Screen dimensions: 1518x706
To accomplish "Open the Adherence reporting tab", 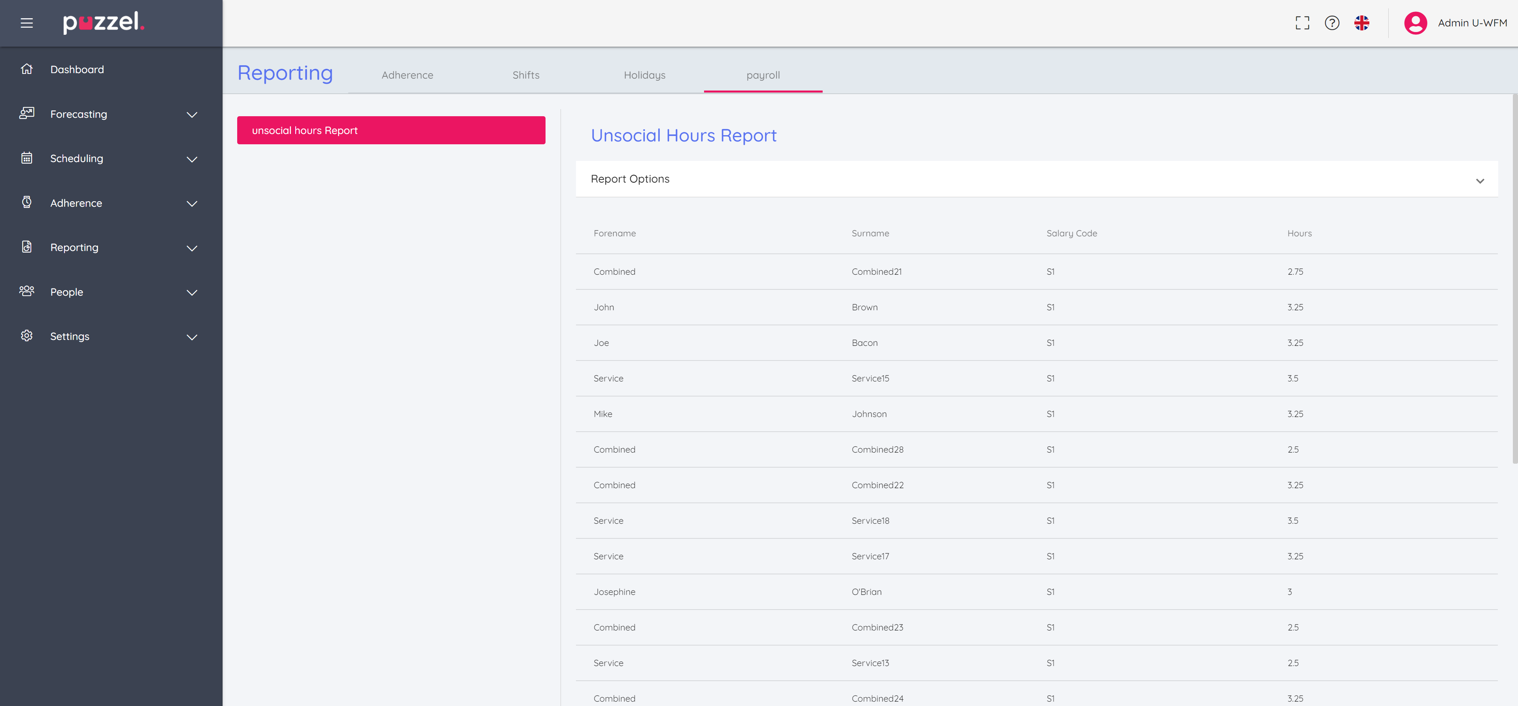I will 407,75.
